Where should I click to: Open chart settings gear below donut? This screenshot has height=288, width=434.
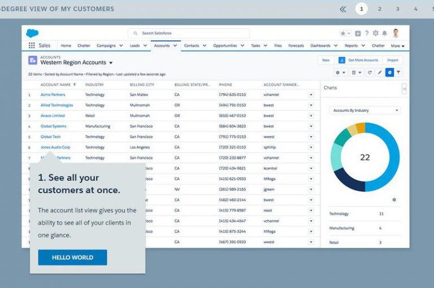(394, 200)
